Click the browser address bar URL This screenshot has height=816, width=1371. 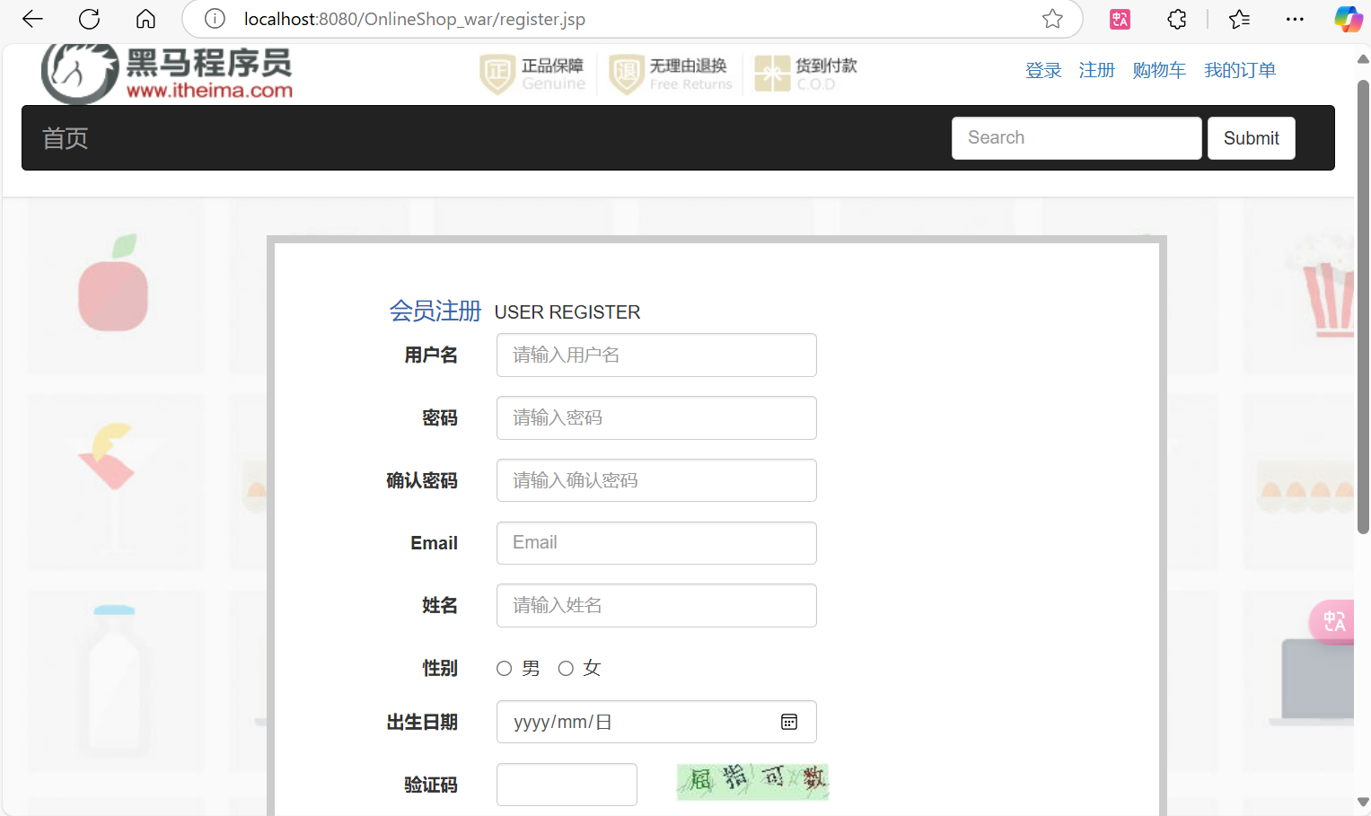click(414, 19)
